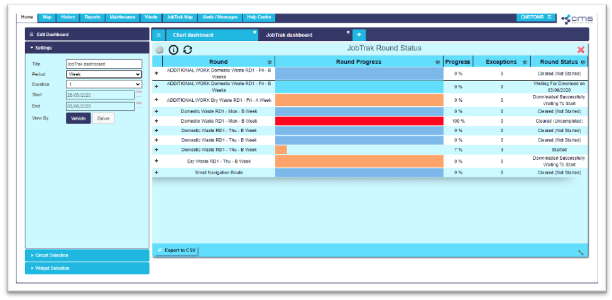Refresh the JobTrak Round Status widget

click(188, 50)
